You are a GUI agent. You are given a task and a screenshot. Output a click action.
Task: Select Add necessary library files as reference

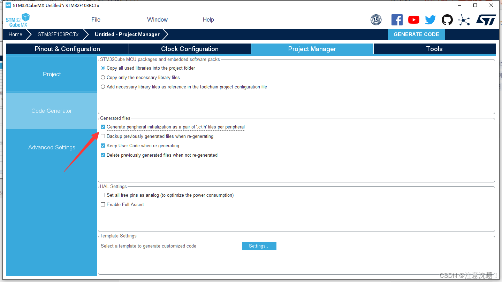103,87
